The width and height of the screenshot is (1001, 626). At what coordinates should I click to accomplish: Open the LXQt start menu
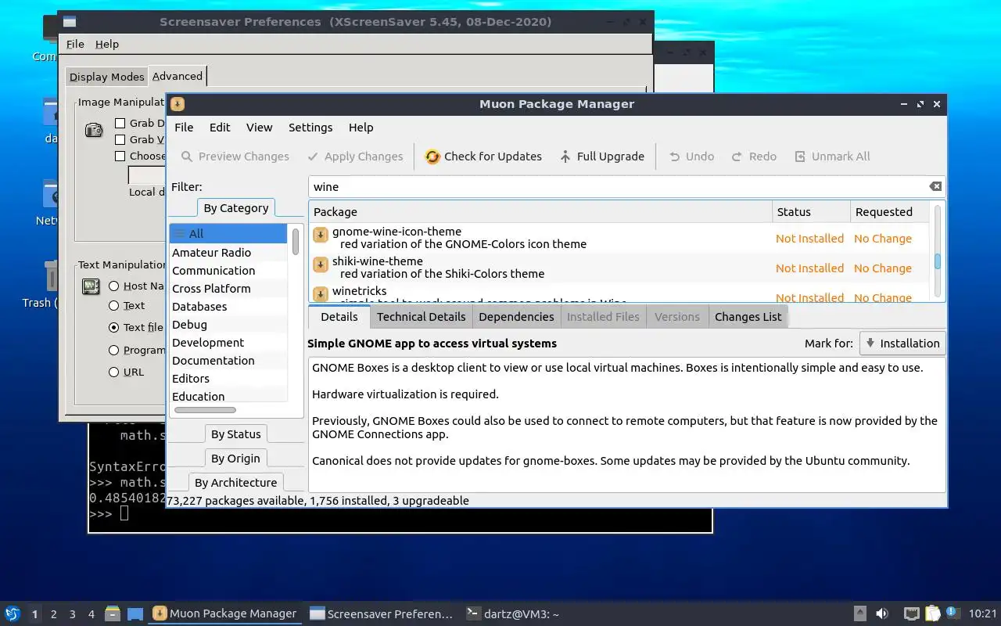[x=12, y=613]
